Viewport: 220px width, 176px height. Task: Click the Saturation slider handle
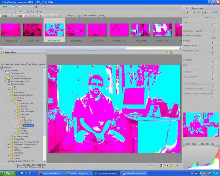click(x=197, y=62)
